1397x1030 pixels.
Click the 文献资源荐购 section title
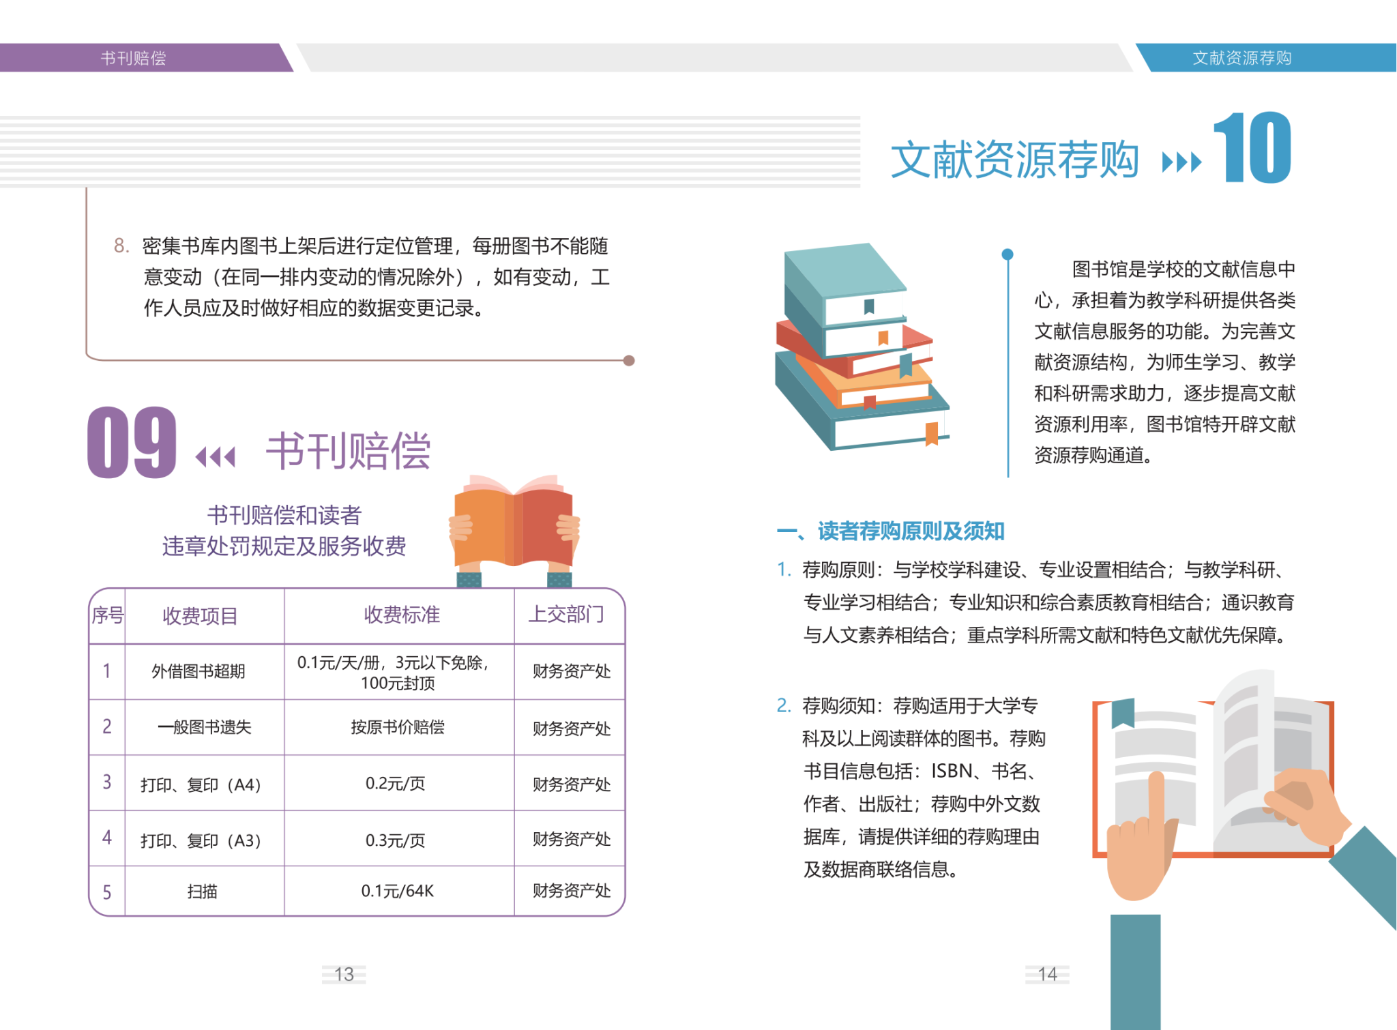(1014, 160)
